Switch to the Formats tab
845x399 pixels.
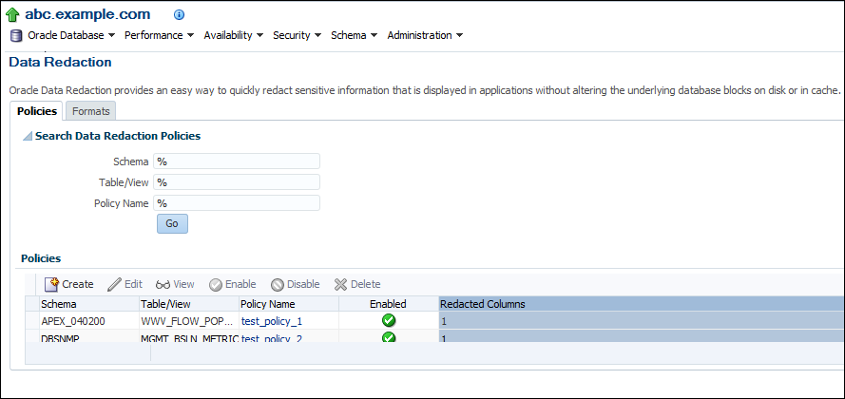(91, 111)
